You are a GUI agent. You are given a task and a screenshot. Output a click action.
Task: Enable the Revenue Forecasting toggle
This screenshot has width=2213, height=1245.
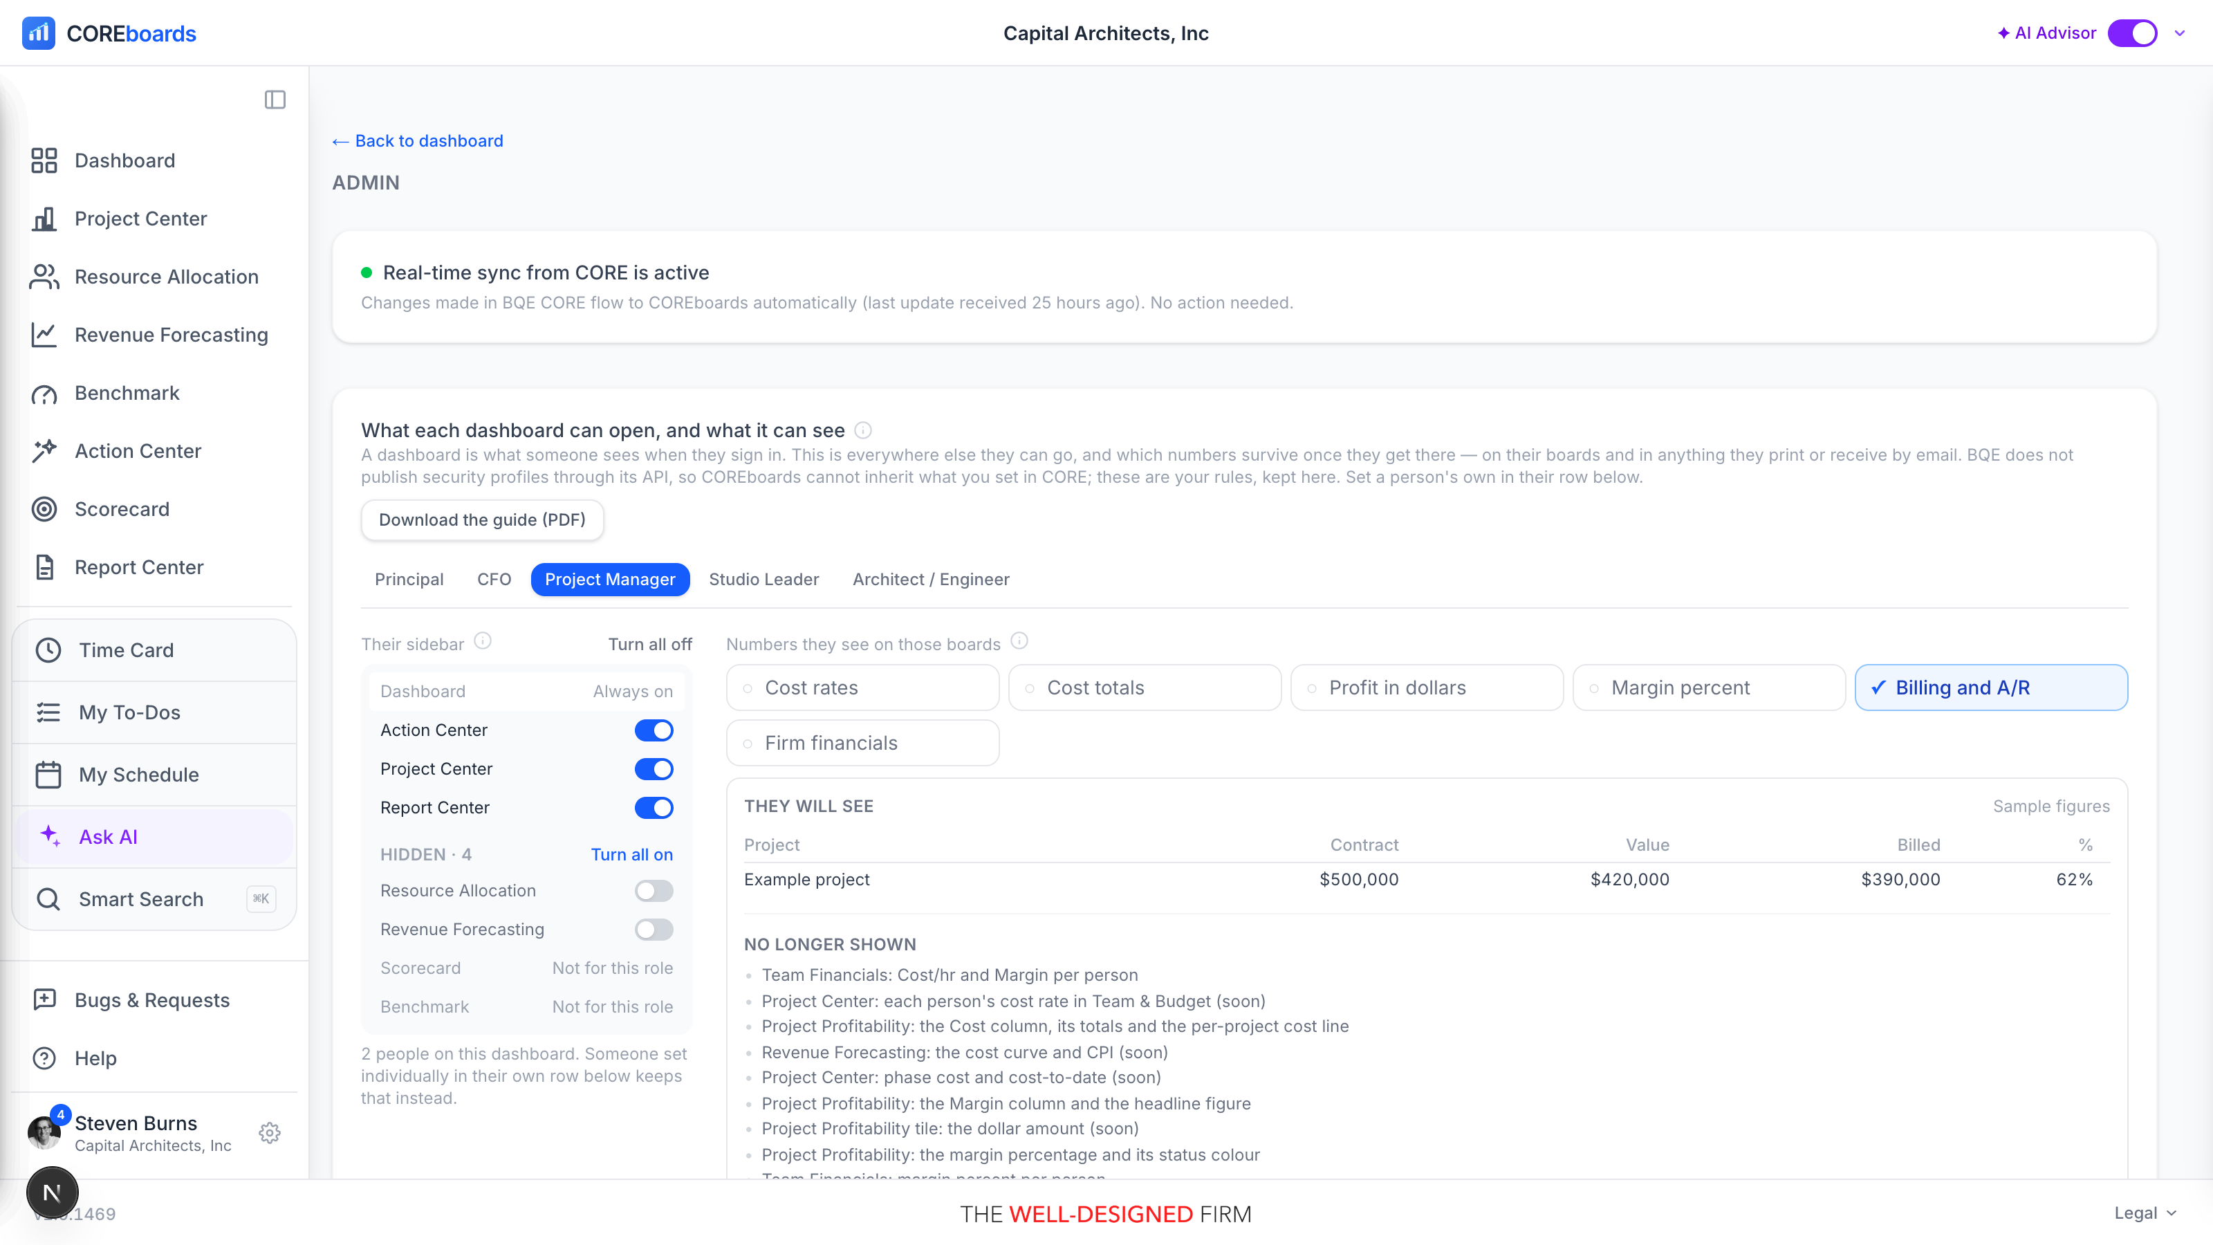pyautogui.click(x=654, y=930)
